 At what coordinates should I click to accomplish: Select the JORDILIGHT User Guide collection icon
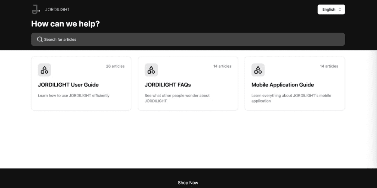tap(44, 70)
